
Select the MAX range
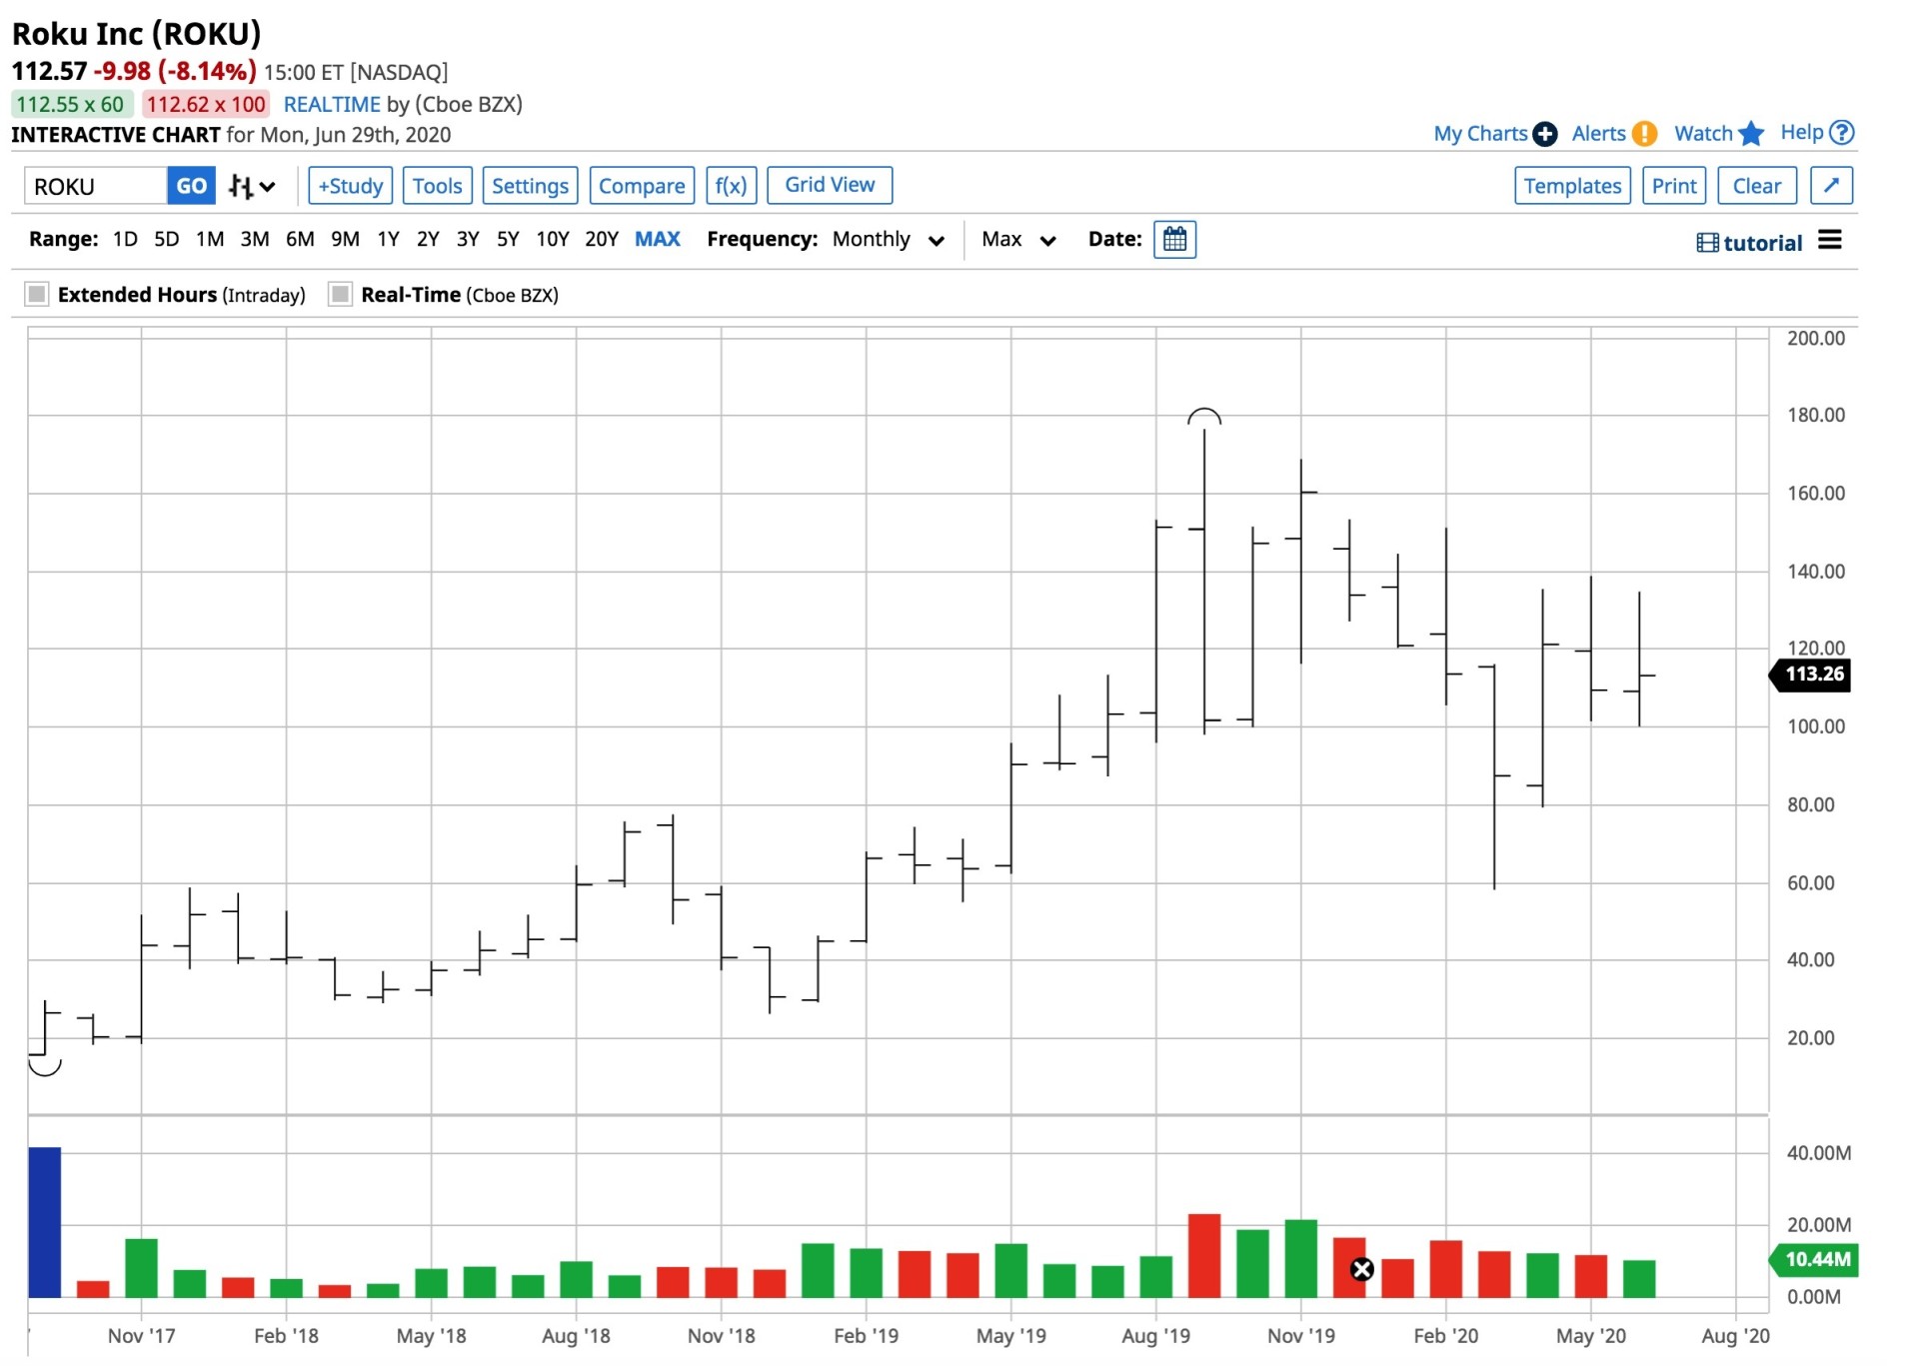click(658, 240)
